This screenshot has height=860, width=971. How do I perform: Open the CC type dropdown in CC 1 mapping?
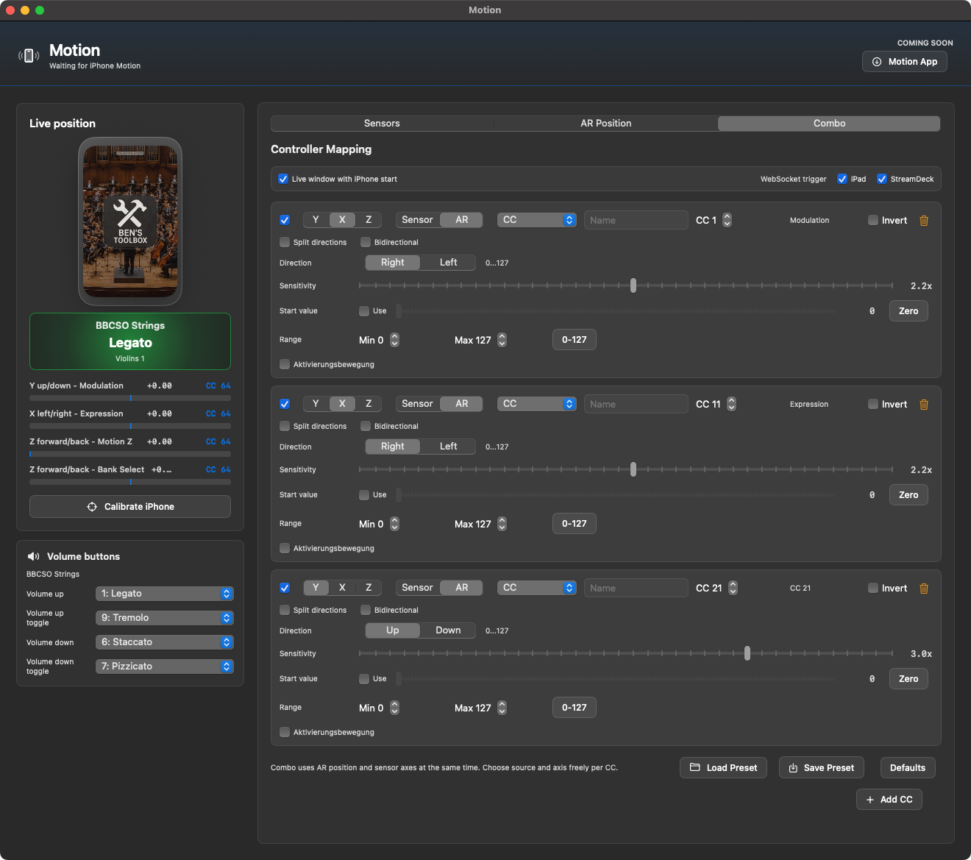pos(536,220)
